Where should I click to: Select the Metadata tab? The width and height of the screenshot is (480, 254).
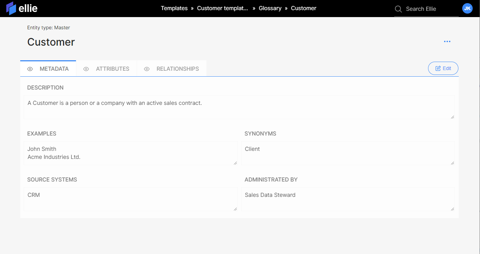click(54, 69)
